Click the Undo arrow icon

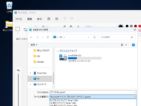tap(65, 19)
